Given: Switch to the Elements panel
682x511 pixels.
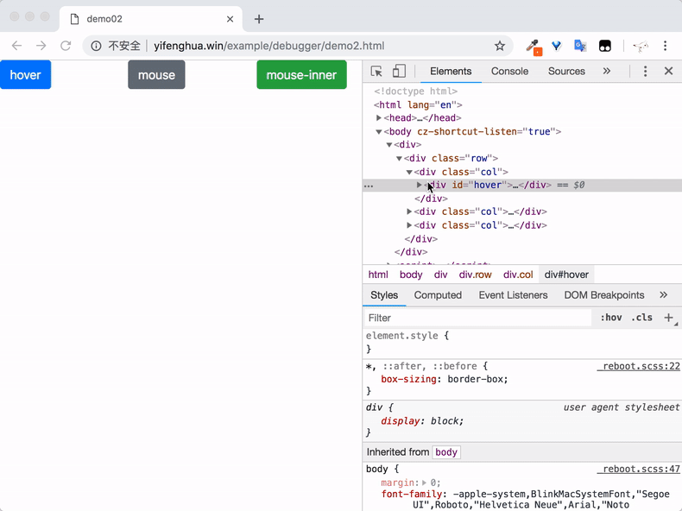Looking at the screenshot, I should [451, 72].
